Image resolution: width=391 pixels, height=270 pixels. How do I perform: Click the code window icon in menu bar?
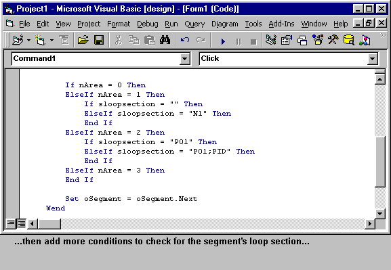click(x=9, y=24)
